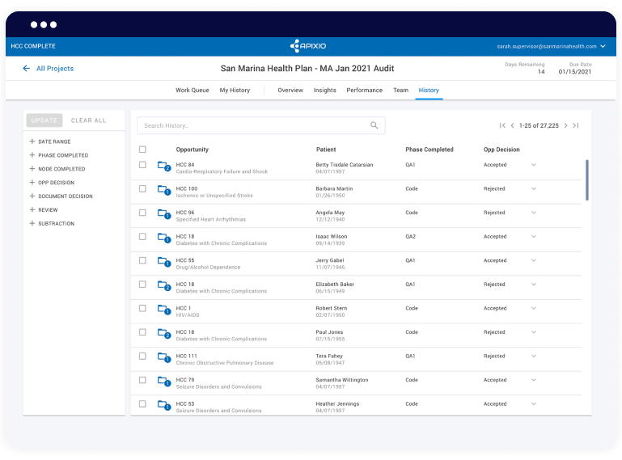Expand the Review filter
The width and height of the screenshot is (622, 460).
tap(44, 209)
